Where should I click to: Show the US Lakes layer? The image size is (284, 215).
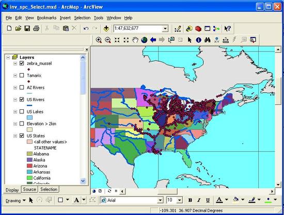pos(22,111)
